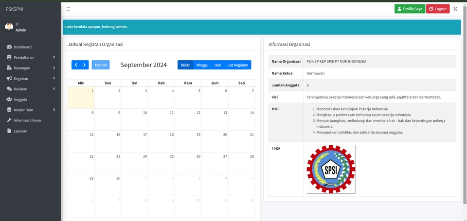Screen dimensions: 467x221
Task: Click the Informasi Umum wrench icon
Action: tap(9, 120)
